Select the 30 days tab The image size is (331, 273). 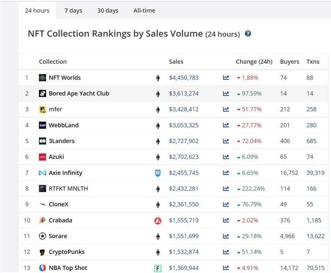coord(108,10)
